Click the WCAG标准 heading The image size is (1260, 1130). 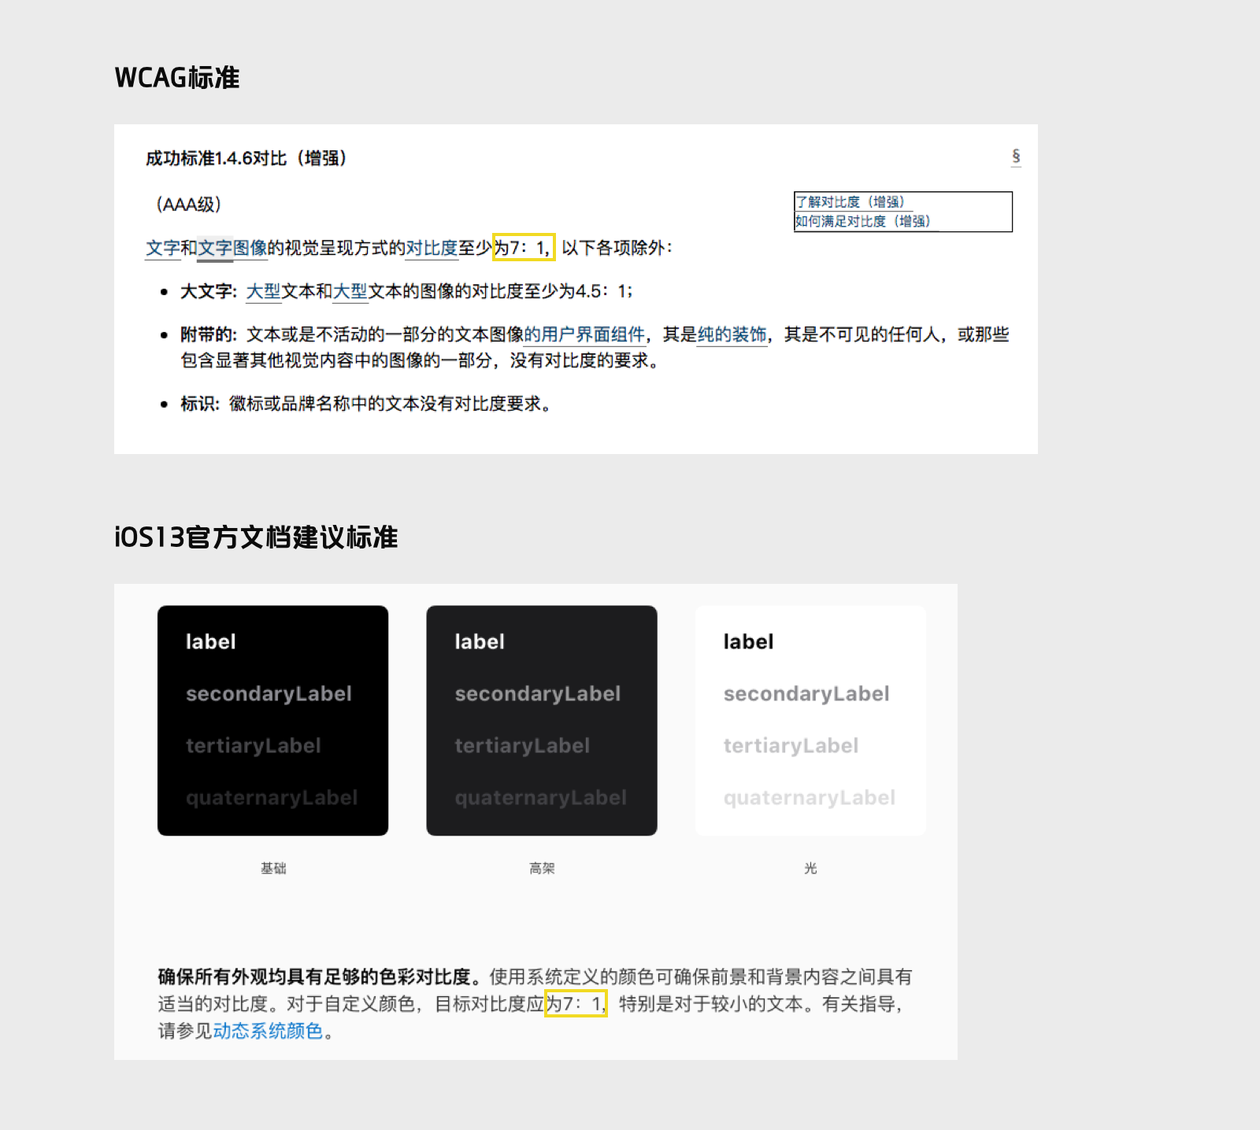coord(177,78)
